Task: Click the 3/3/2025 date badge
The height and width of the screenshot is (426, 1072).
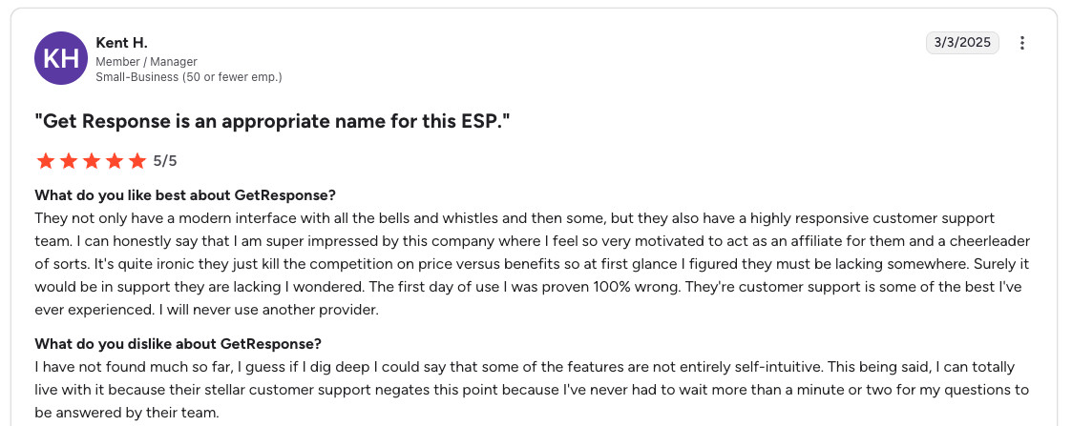Action: (962, 43)
